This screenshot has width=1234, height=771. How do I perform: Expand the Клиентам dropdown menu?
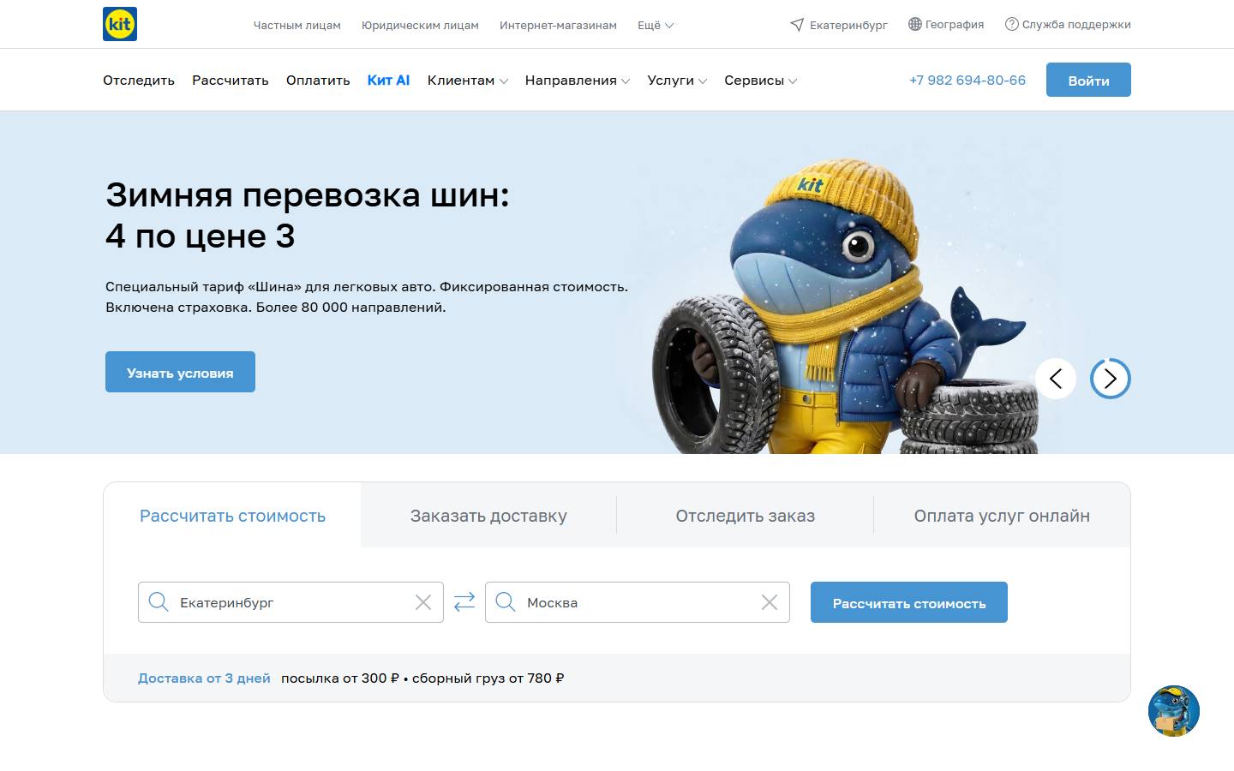[468, 81]
